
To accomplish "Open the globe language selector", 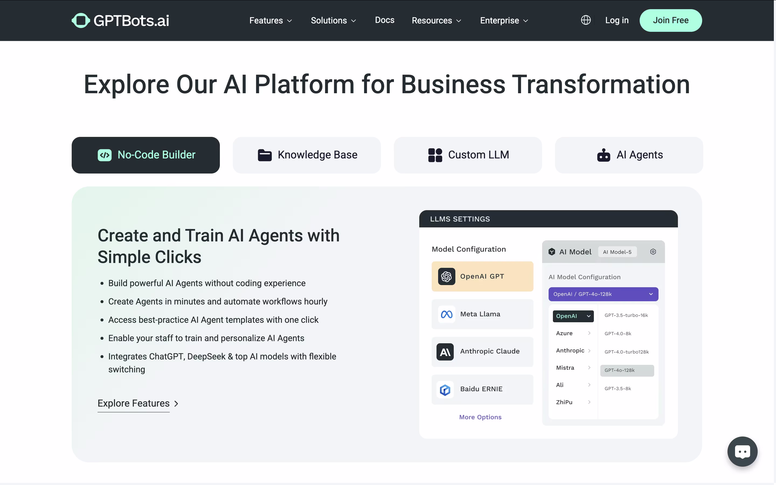I will [x=586, y=20].
